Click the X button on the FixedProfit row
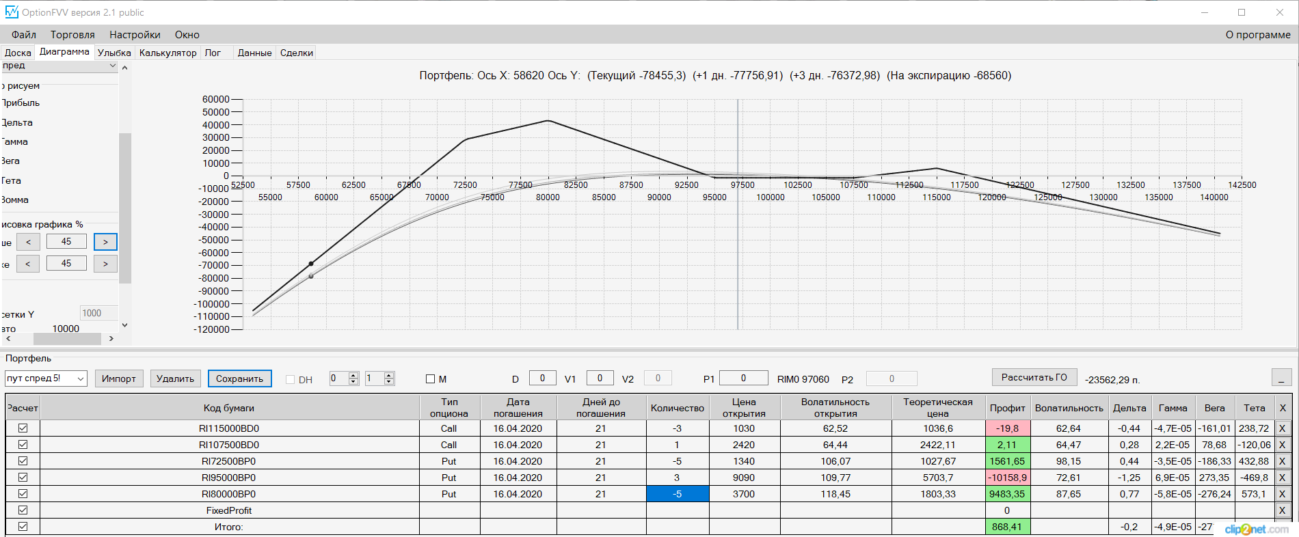Screen dimensions: 1299x537 pyautogui.click(x=1282, y=510)
